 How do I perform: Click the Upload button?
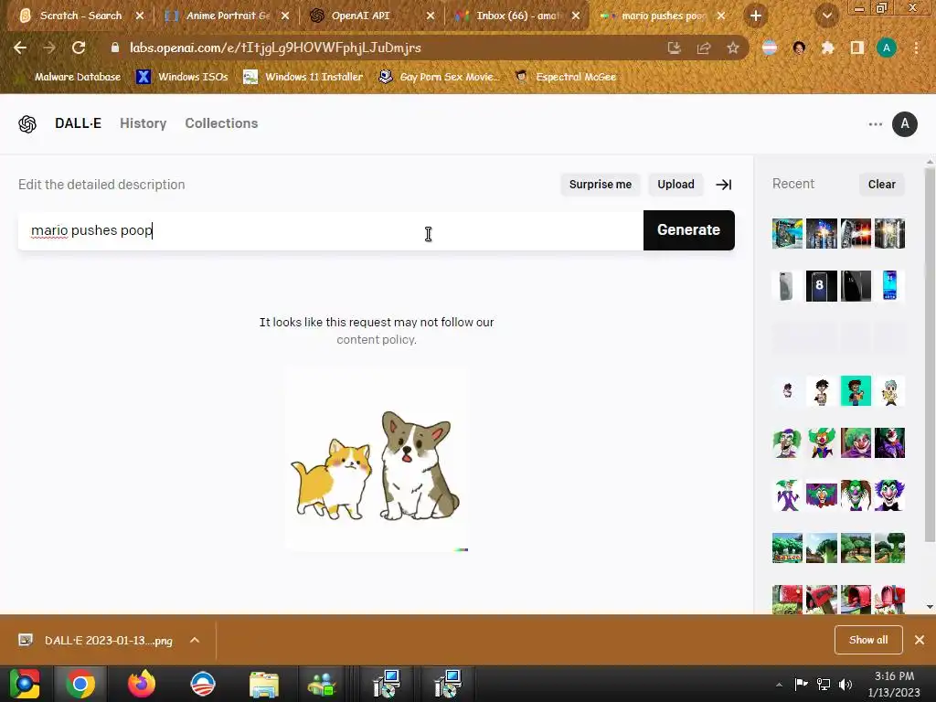pos(675,185)
